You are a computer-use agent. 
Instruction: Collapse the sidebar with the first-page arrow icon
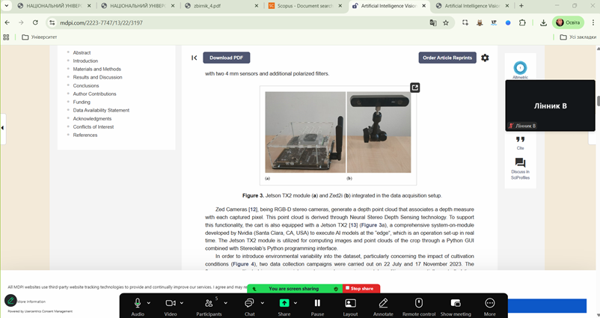pyautogui.click(x=194, y=58)
